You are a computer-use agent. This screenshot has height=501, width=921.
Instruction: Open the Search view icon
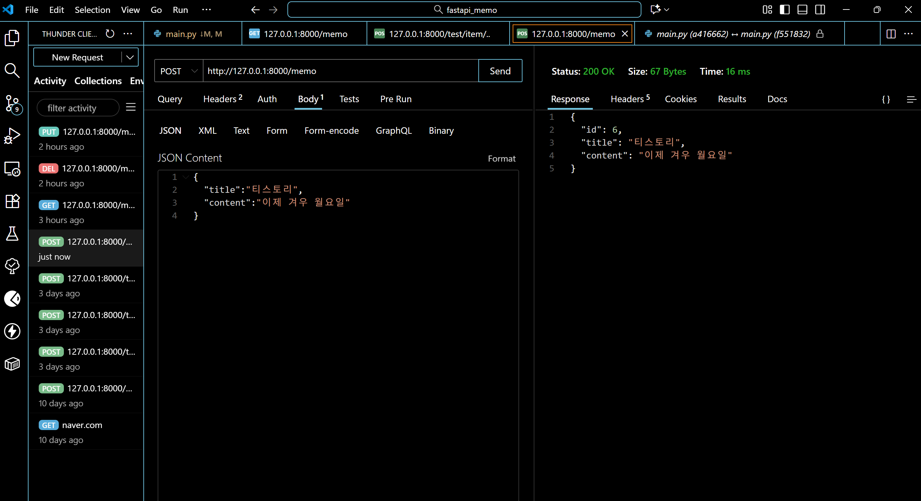12,70
